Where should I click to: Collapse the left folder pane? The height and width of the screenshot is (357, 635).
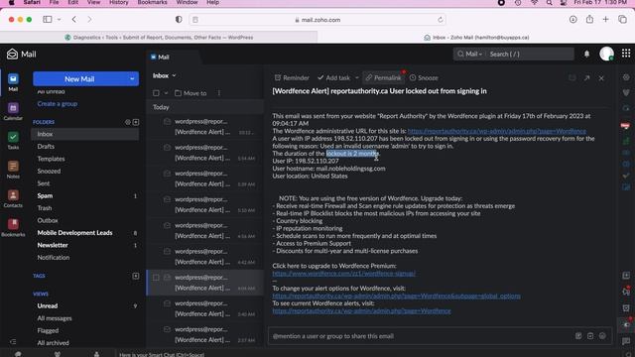(13, 341)
